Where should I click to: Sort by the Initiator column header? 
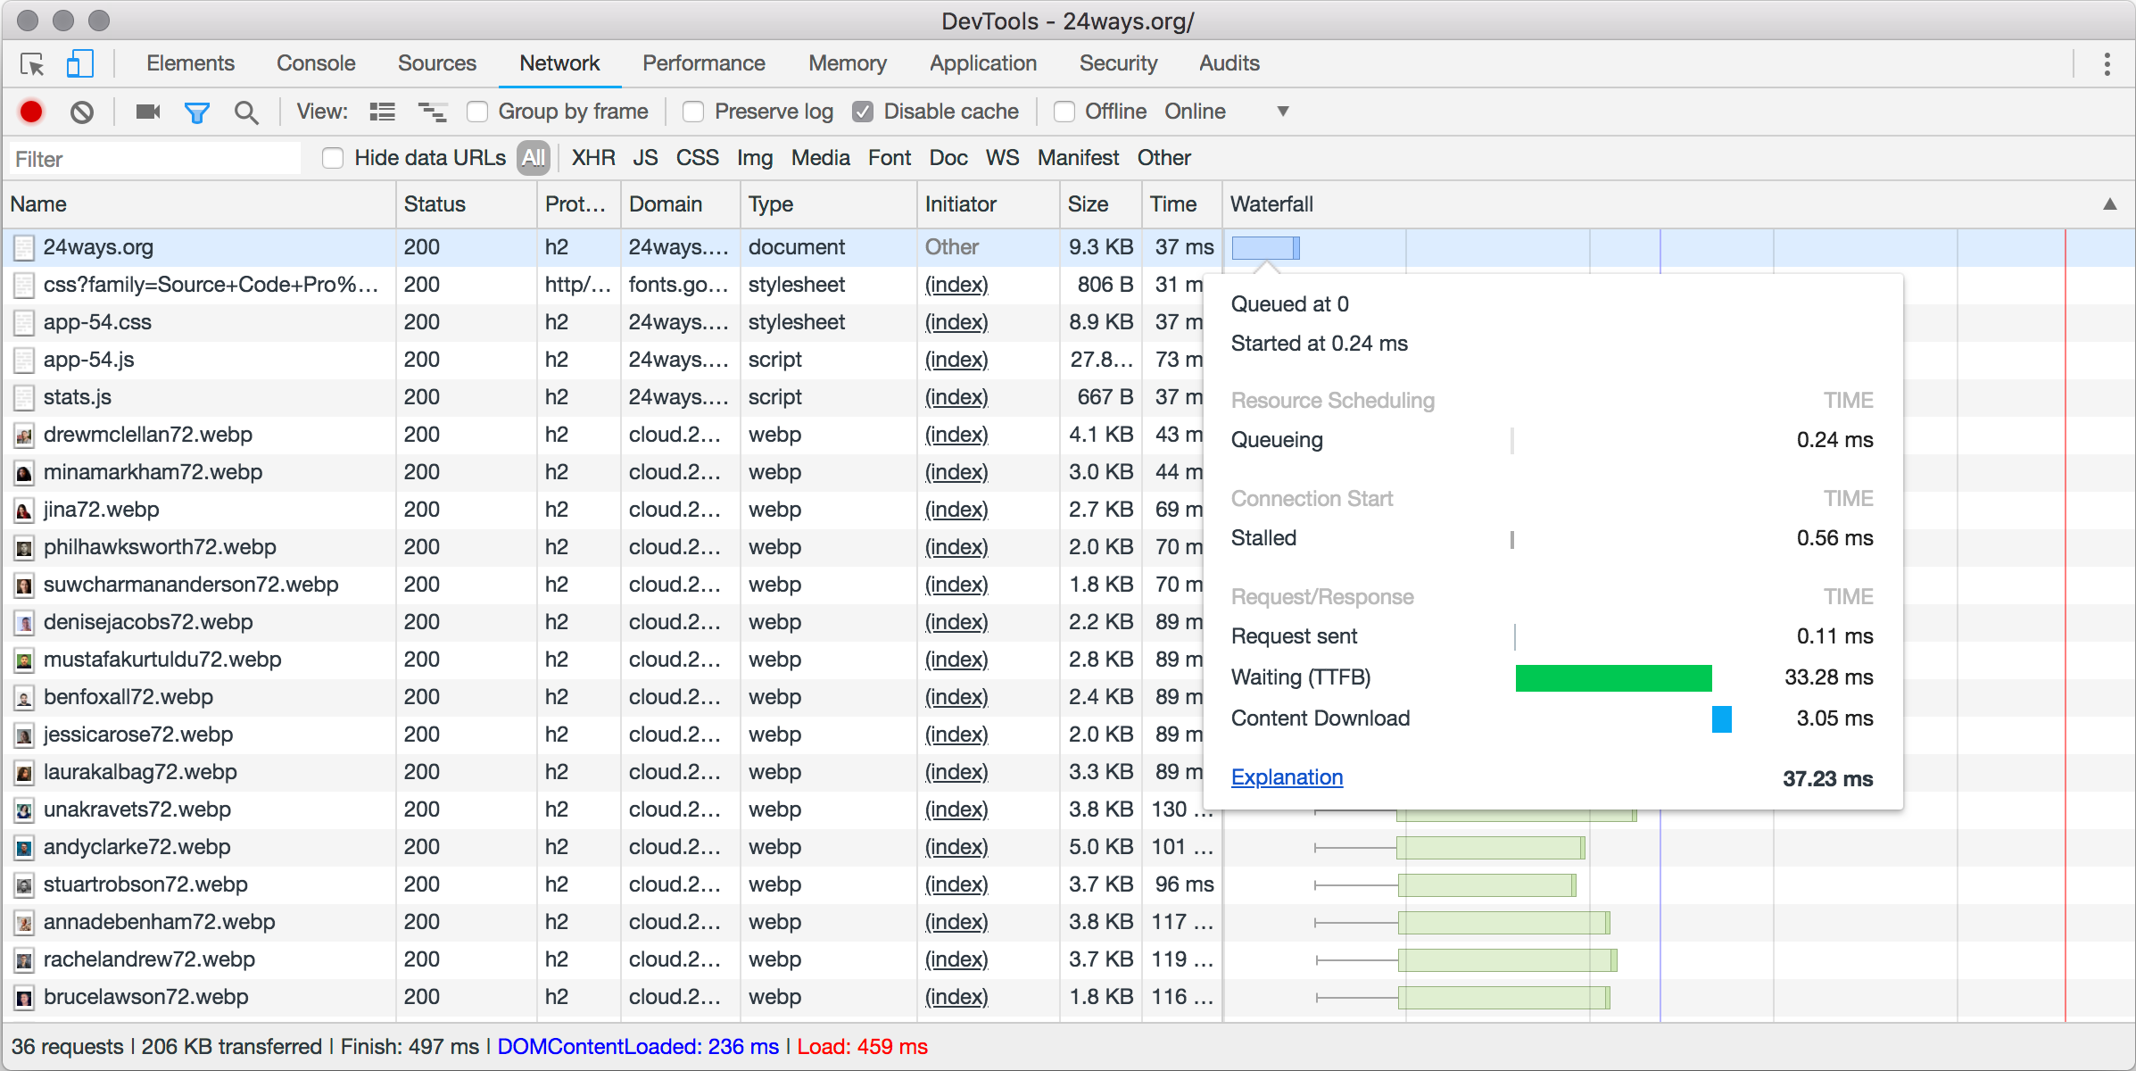pos(989,204)
